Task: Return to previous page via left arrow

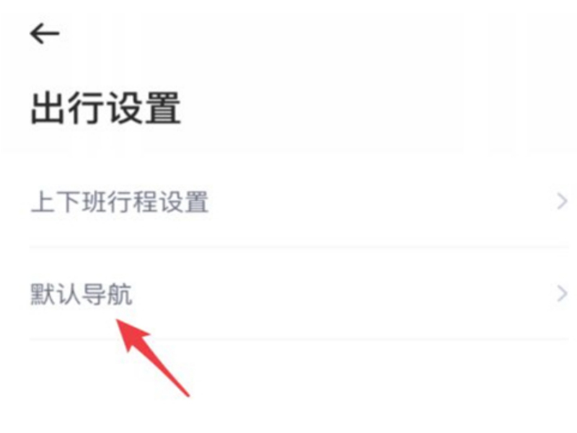Action: [45, 33]
